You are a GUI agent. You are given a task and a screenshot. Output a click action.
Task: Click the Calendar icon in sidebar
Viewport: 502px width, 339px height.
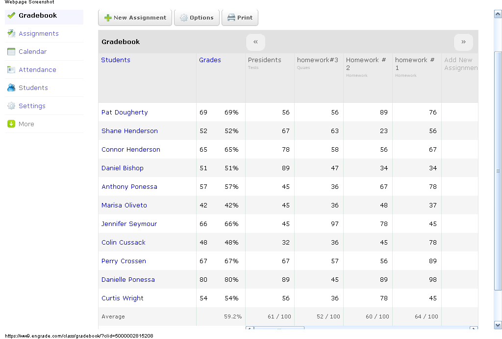click(x=11, y=52)
